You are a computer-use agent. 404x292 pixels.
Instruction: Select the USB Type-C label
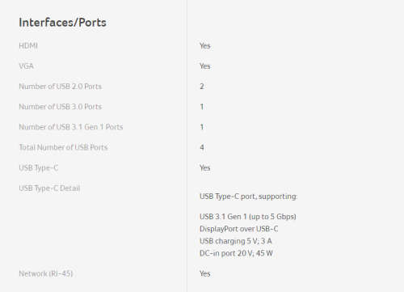point(39,167)
